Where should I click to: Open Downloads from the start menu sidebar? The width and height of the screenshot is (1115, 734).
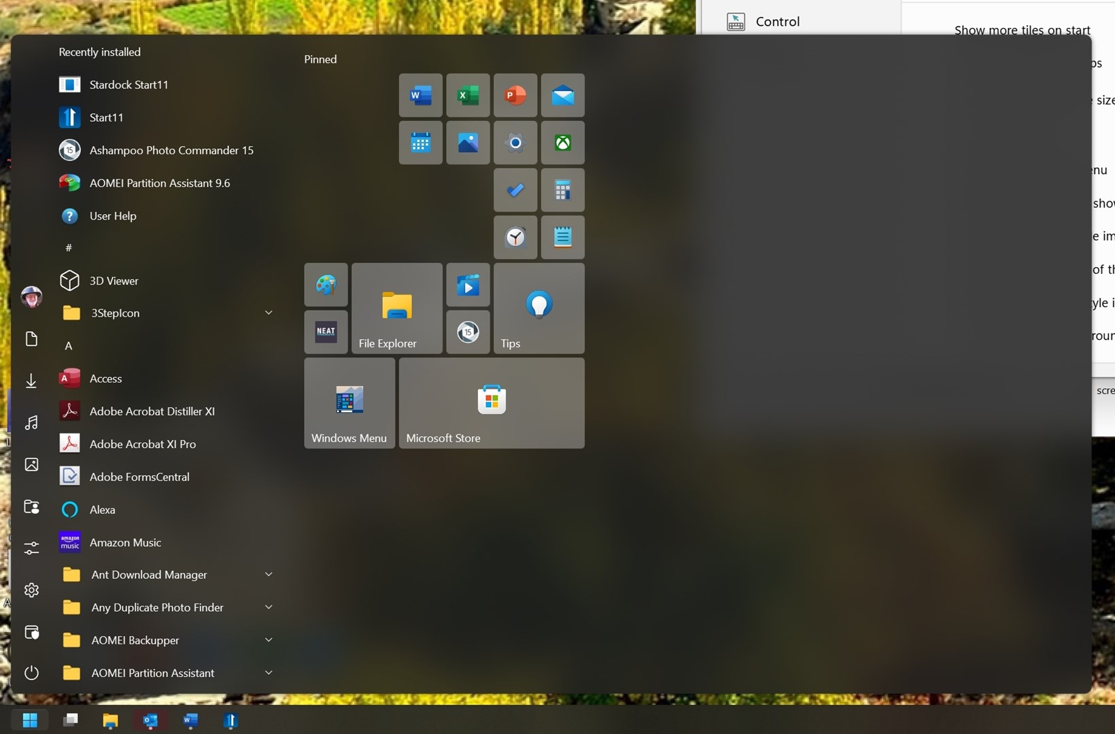click(31, 381)
